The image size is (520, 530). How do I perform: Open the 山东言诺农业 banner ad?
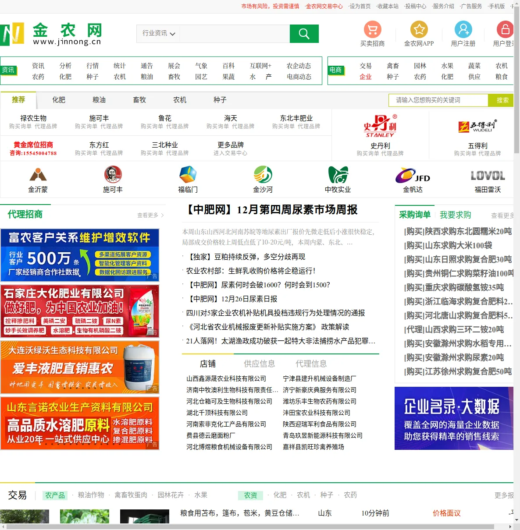pos(80,423)
